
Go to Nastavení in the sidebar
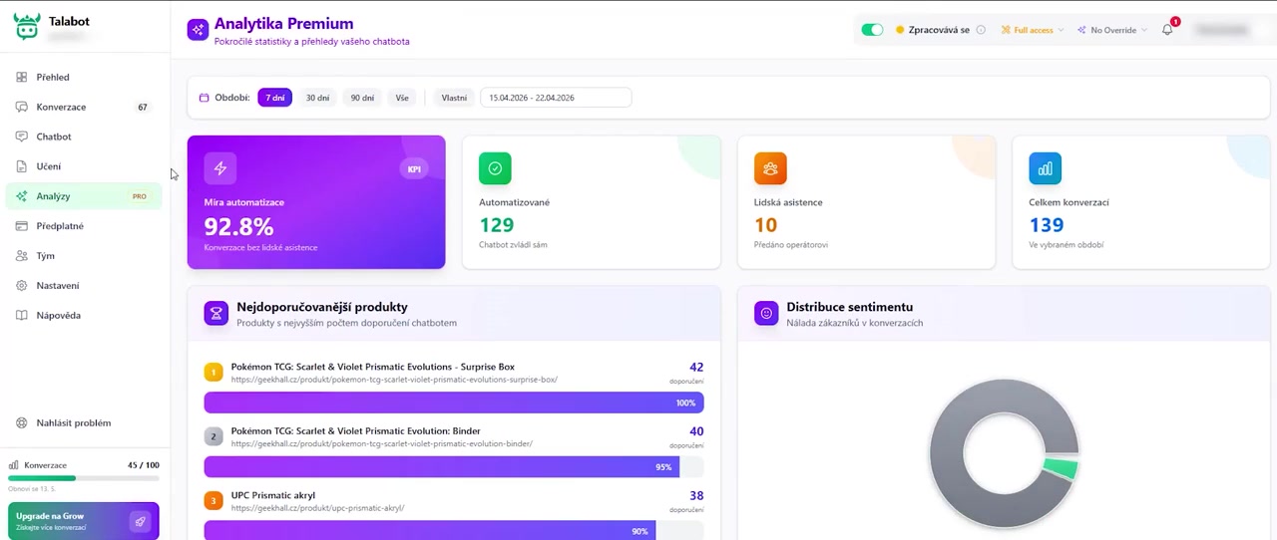coord(58,286)
